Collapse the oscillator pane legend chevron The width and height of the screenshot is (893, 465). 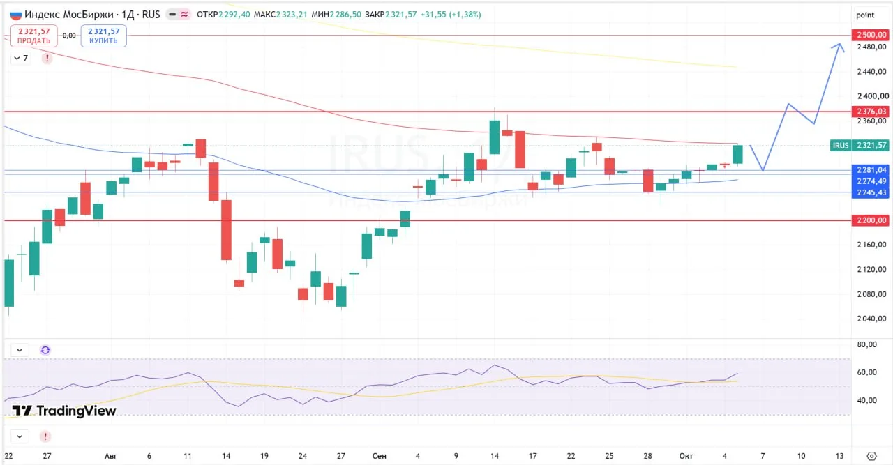tap(19, 350)
